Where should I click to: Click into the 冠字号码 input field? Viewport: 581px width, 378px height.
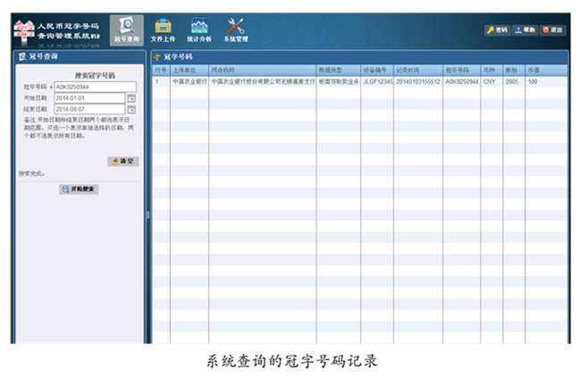(95, 87)
